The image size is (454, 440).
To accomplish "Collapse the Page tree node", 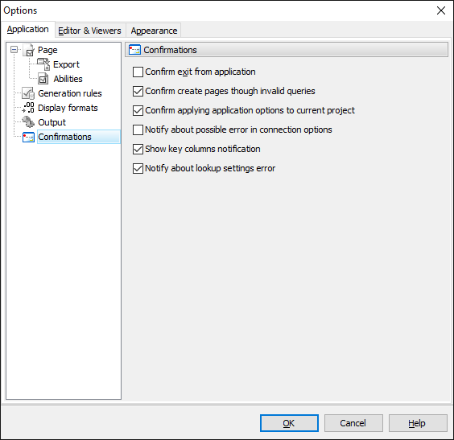I will pos(14,49).
